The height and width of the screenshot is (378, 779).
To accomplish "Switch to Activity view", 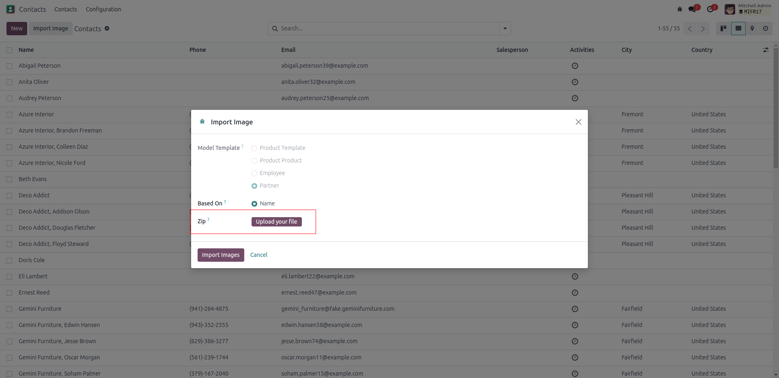I will tap(766, 28).
